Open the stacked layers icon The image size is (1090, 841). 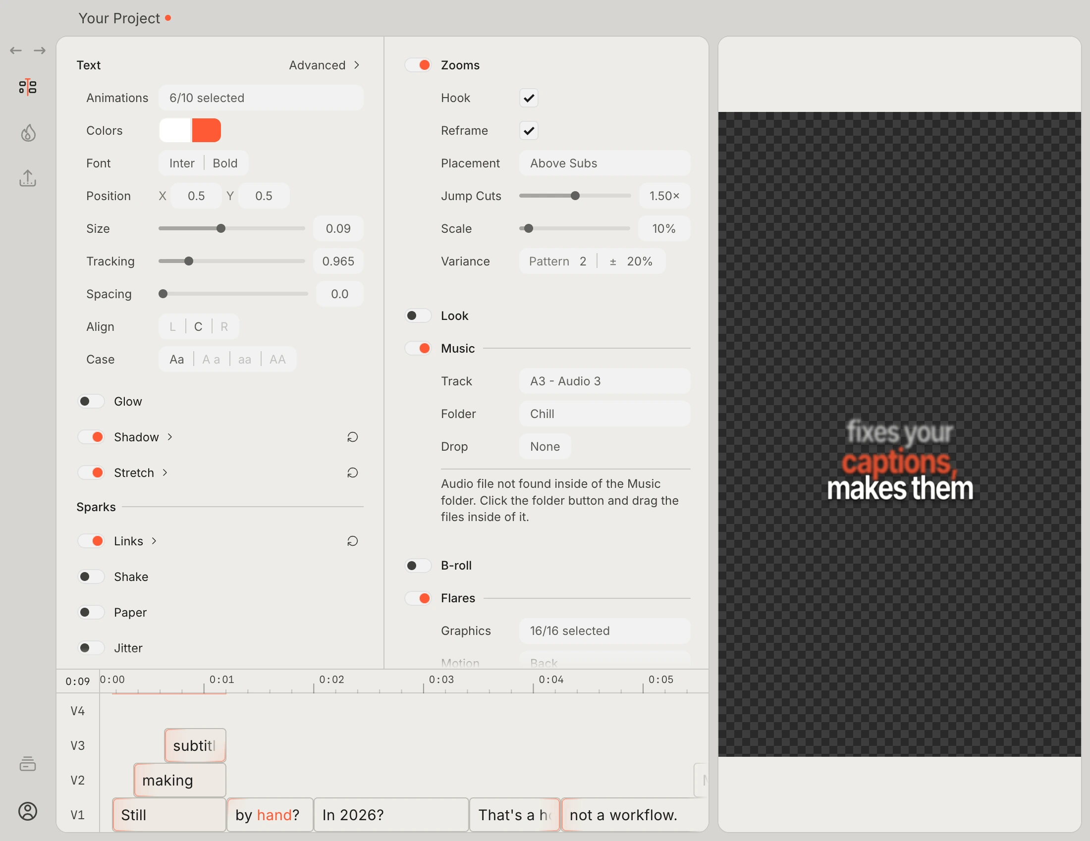coord(28,763)
